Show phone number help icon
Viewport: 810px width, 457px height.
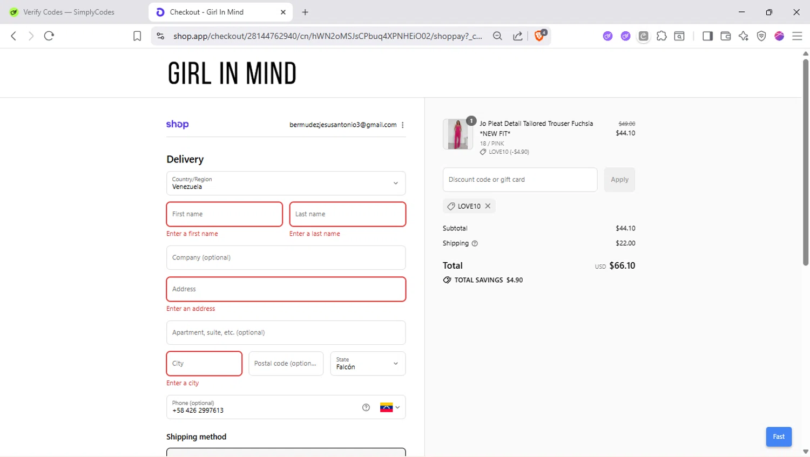pyautogui.click(x=366, y=407)
